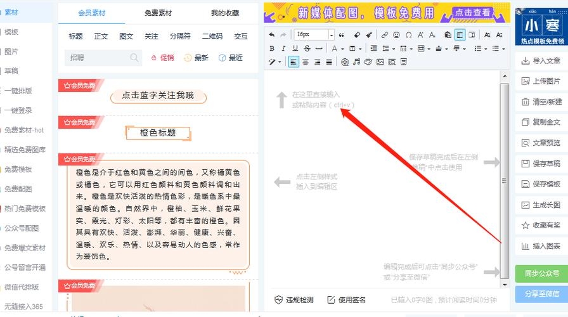Switch to the 免费素材 tab
The height and width of the screenshot is (317, 568).
pyautogui.click(x=158, y=13)
